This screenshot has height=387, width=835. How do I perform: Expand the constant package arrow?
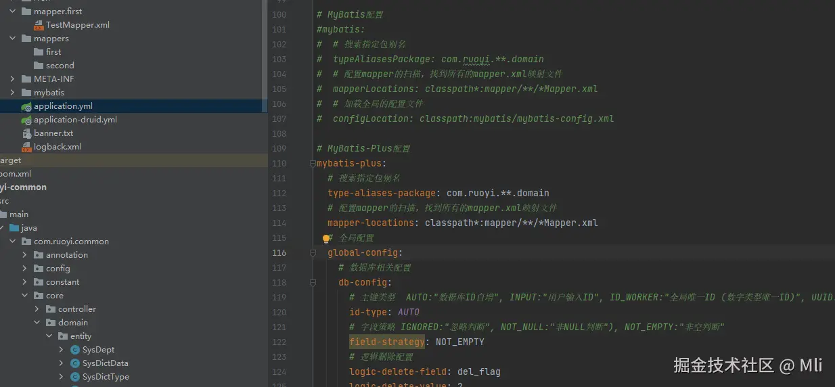(x=25, y=282)
